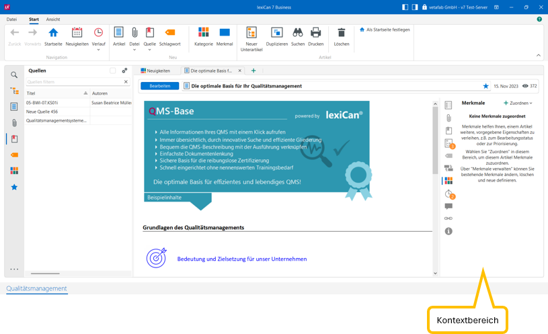Click the Duplizieren icon

pos(276,33)
